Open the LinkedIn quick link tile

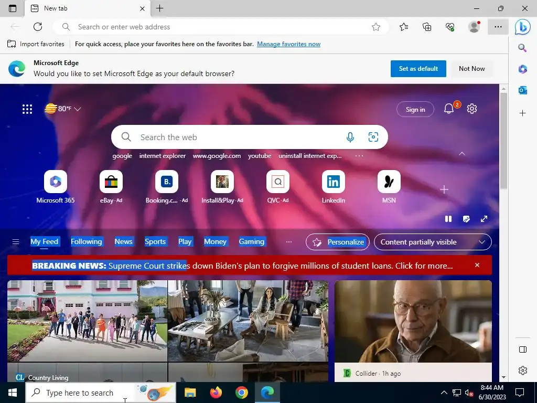click(x=333, y=187)
